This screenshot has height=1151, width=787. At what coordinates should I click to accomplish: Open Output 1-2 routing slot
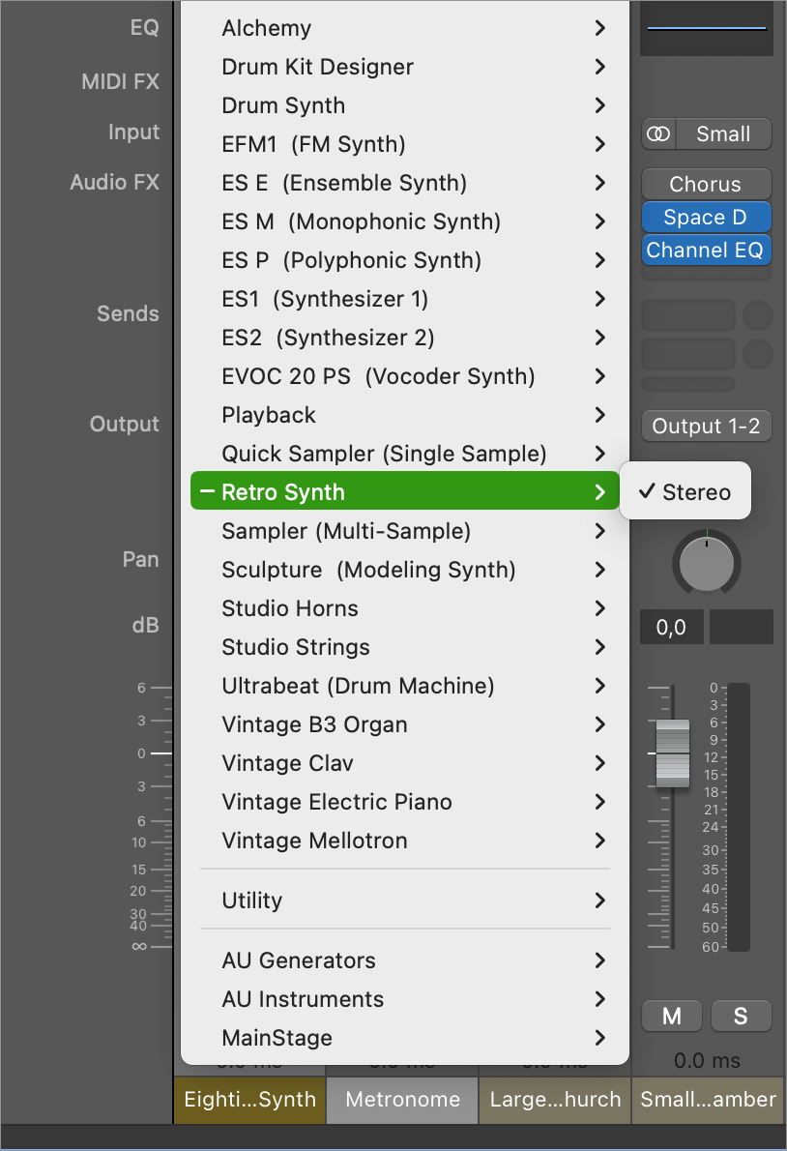707,426
